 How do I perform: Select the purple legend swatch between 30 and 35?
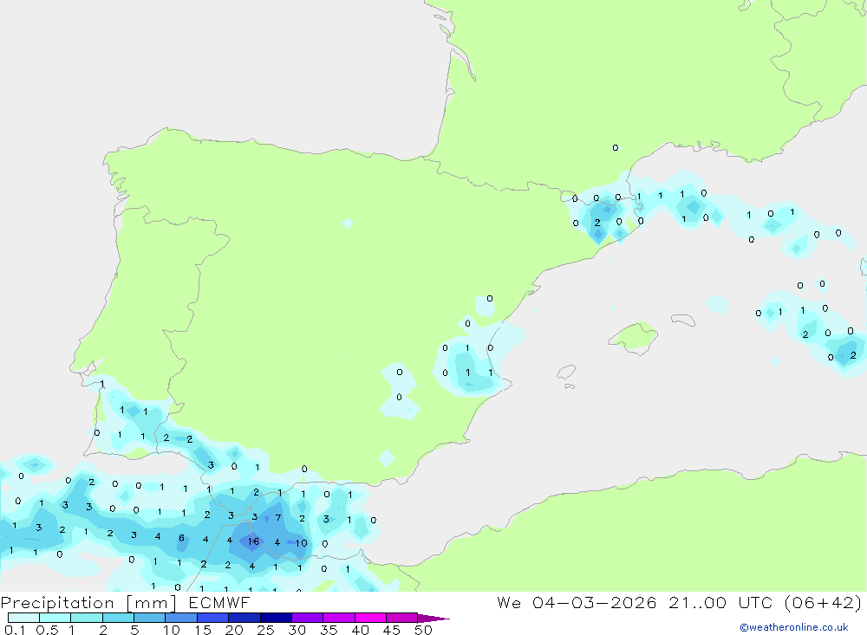pos(307,618)
